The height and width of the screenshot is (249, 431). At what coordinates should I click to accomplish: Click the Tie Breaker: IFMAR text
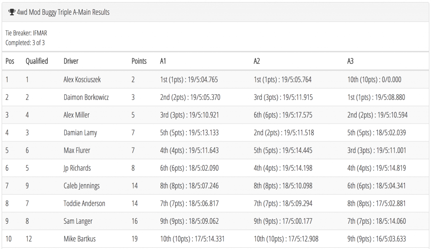(x=27, y=33)
